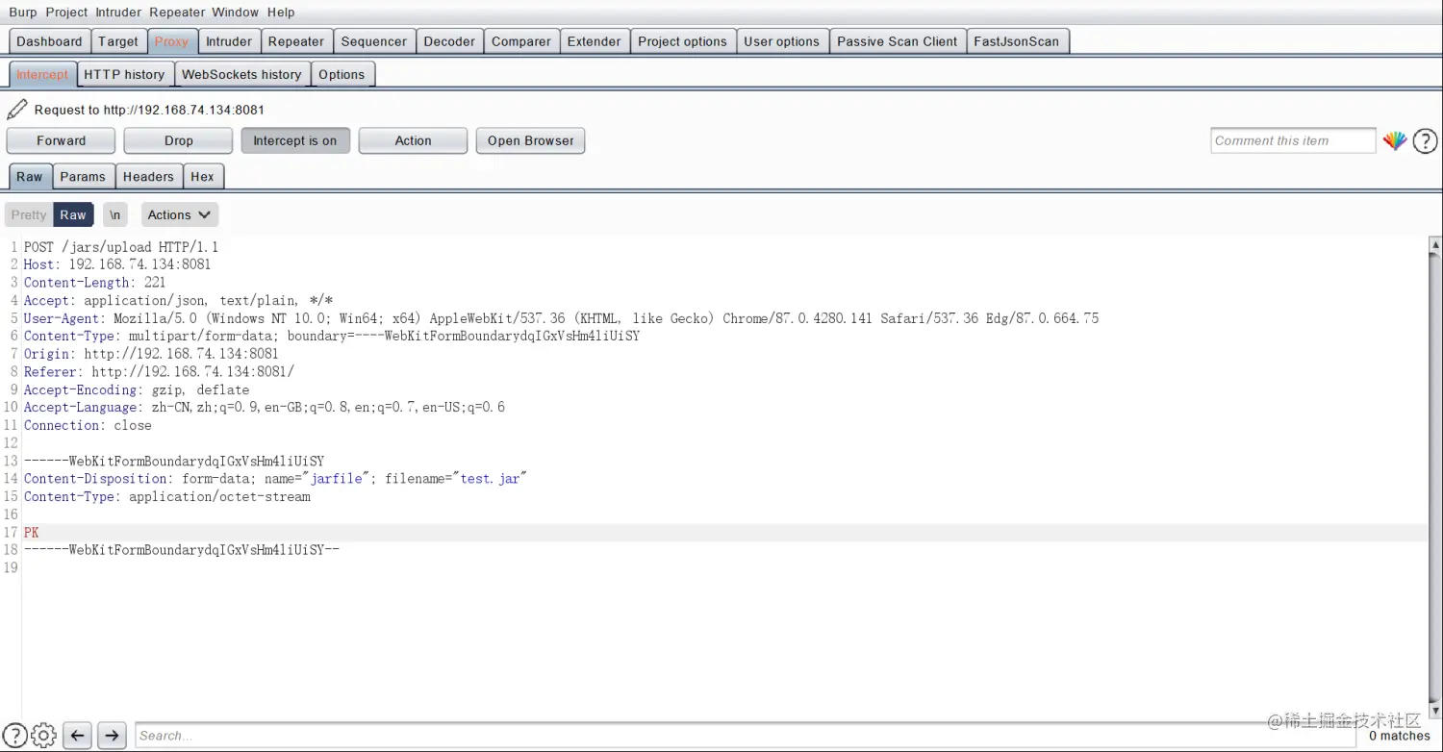1443x752 pixels.
Task: Toggle the \n non-printable characters button
Action: pyautogui.click(x=115, y=214)
